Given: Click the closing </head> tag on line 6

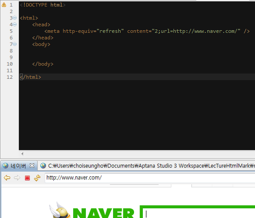Looking at the screenshot, I should tap(43, 38).
